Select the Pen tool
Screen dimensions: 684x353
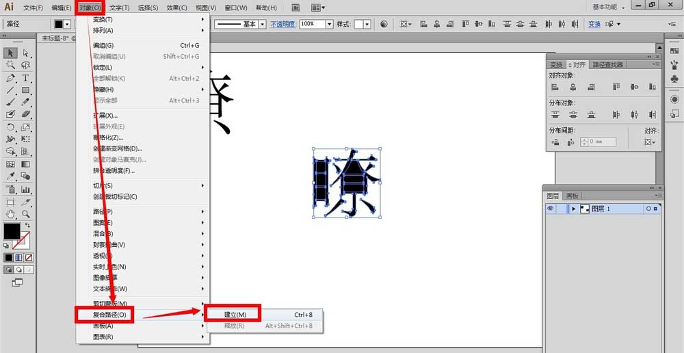11,78
